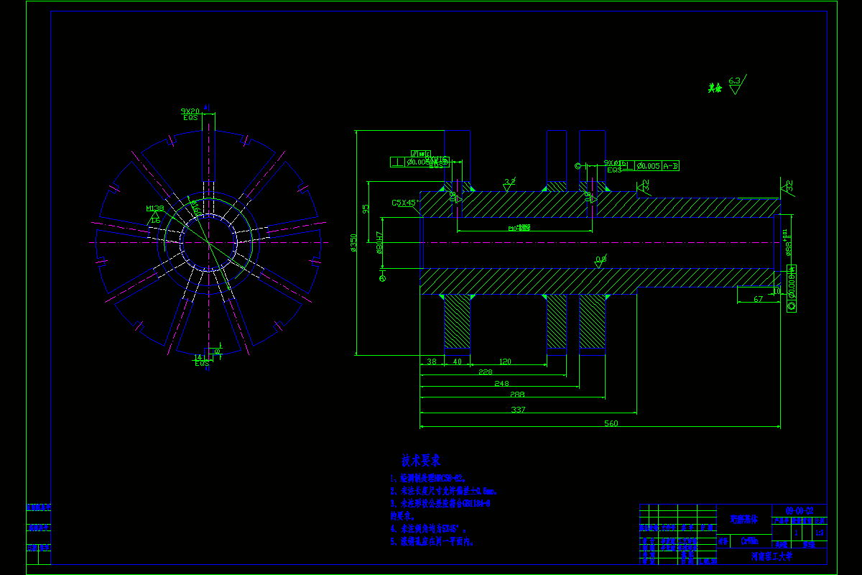This screenshot has width=862, height=575.
Task: Select the 67 step dimension
Action: 758,299
